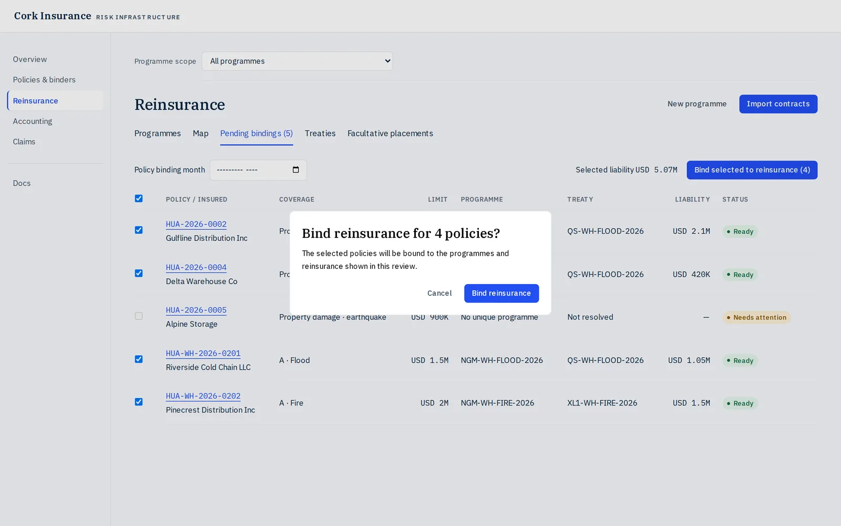Uncheck the Pinecrest Distribution Inc checkbox
Image resolution: width=841 pixels, height=526 pixels.
tap(139, 402)
